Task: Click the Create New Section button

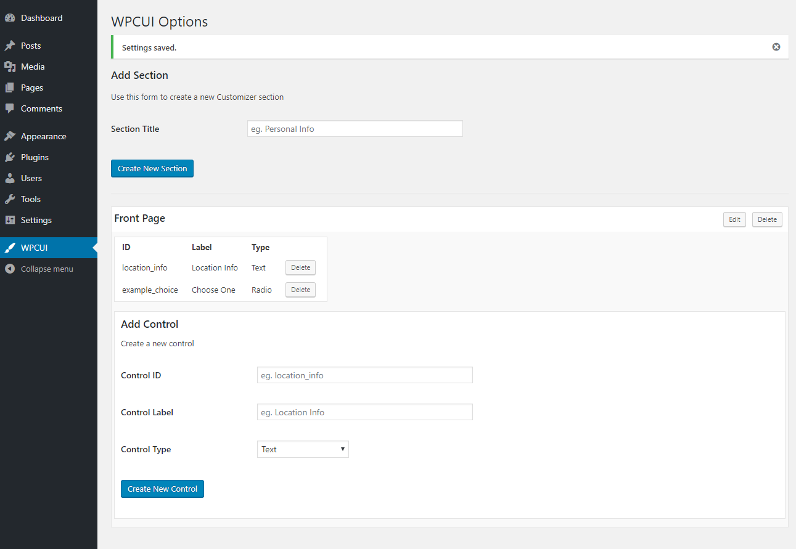Action: coord(152,168)
